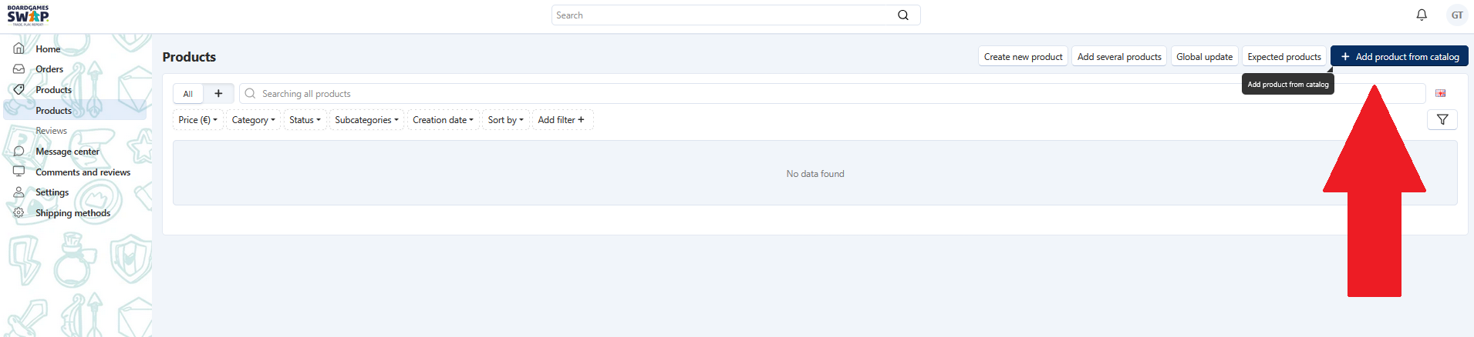Expand the Price (€) filter dropdown
This screenshot has width=1474, height=337.
[x=197, y=120]
